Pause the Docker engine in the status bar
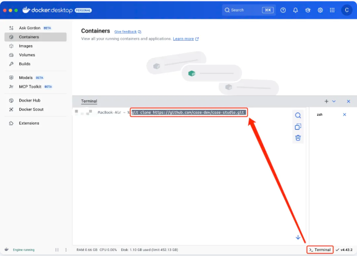The height and width of the screenshot is (256, 357). coord(56,250)
